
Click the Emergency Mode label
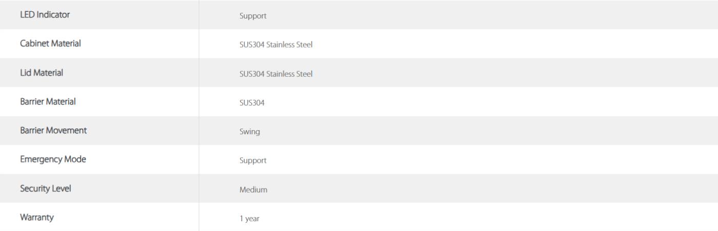[x=53, y=159]
